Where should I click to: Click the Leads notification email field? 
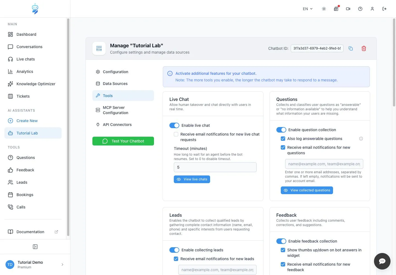pos(217,270)
